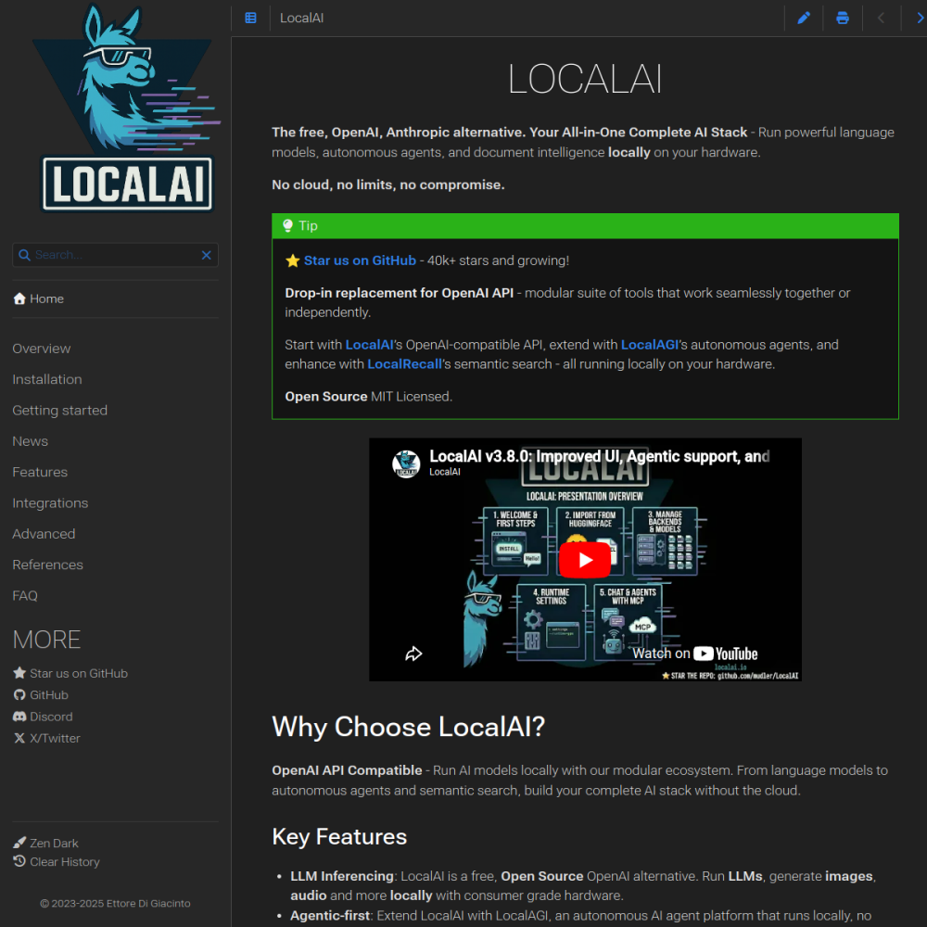Click the sidebar star icon

click(19, 673)
